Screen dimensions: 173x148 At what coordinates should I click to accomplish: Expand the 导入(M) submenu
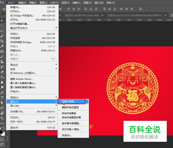point(32,106)
